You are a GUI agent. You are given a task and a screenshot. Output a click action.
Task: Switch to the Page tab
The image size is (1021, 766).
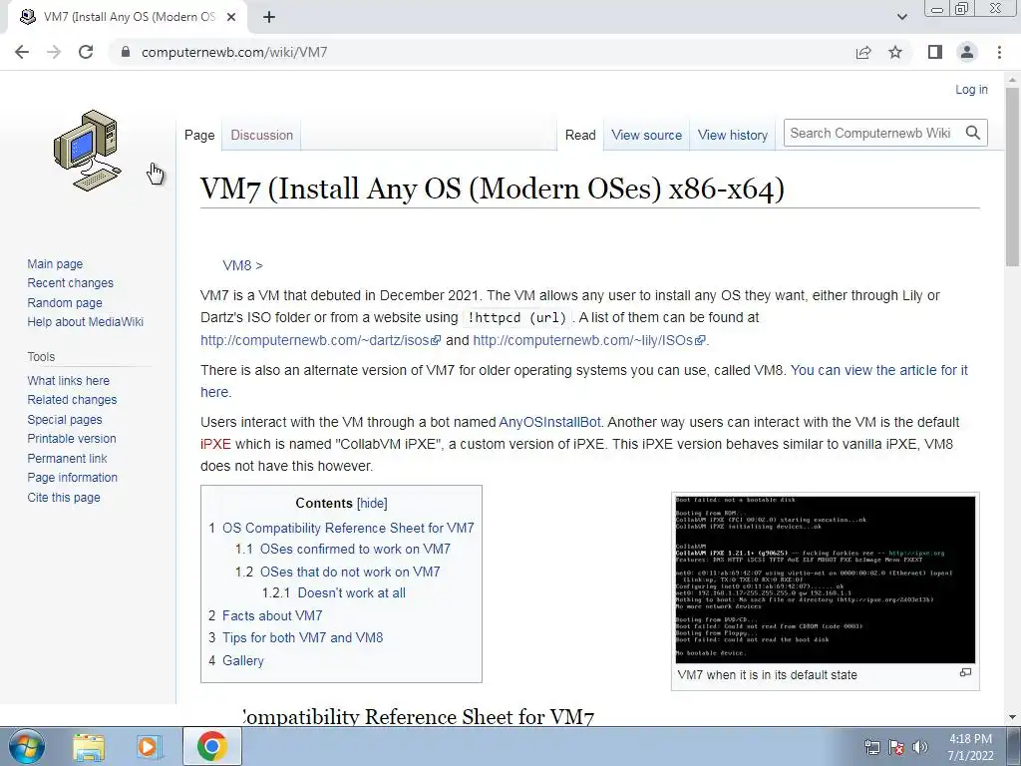[x=199, y=135]
